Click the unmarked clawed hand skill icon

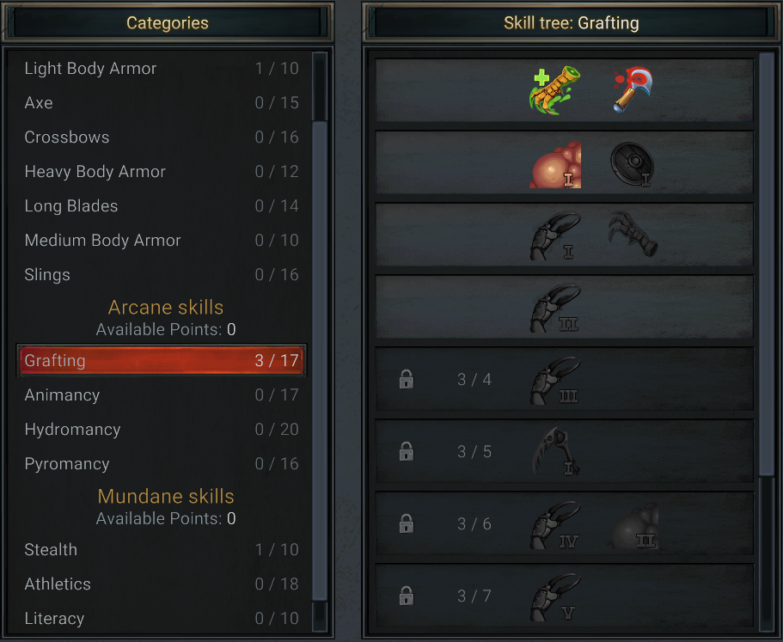click(633, 234)
